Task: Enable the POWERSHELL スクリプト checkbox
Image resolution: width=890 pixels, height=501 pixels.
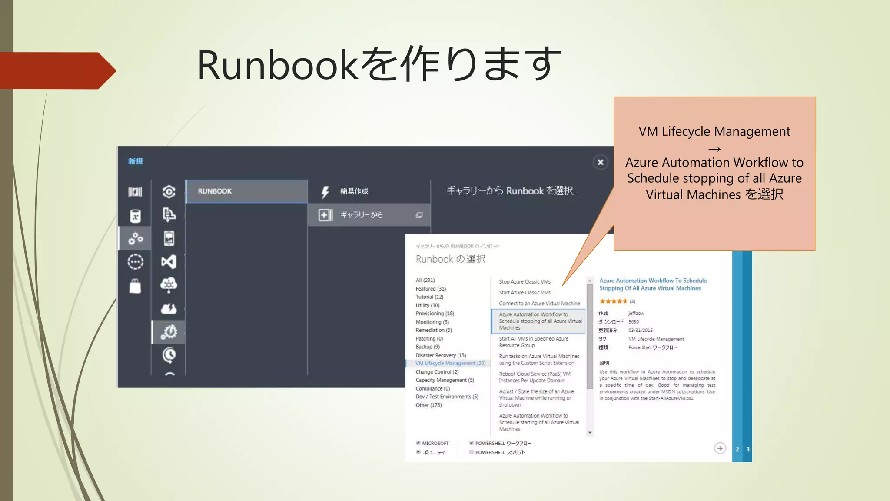Action: pos(472,452)
